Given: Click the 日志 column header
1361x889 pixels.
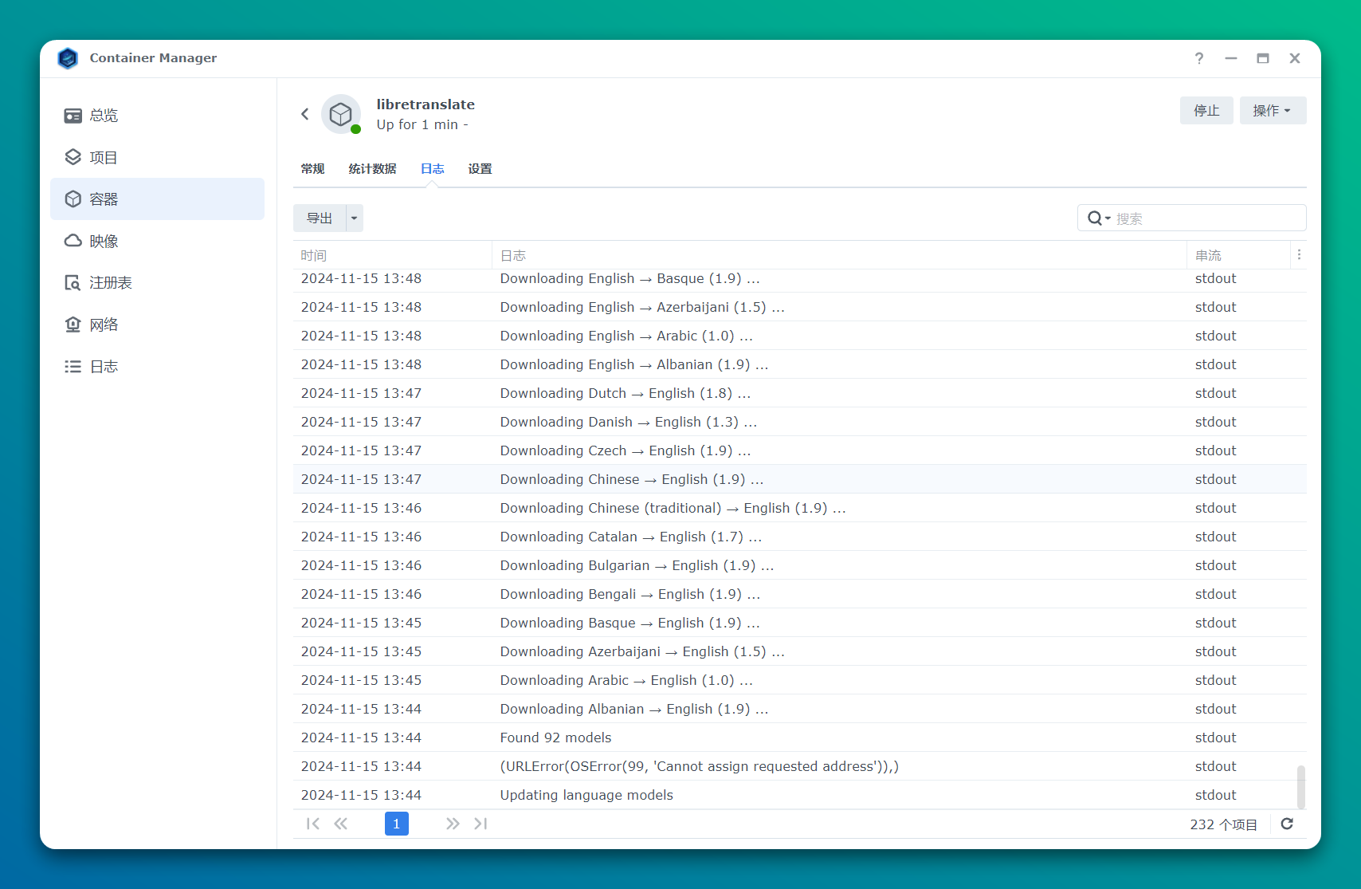Looking at the screenshot, I should click(840, 255).
